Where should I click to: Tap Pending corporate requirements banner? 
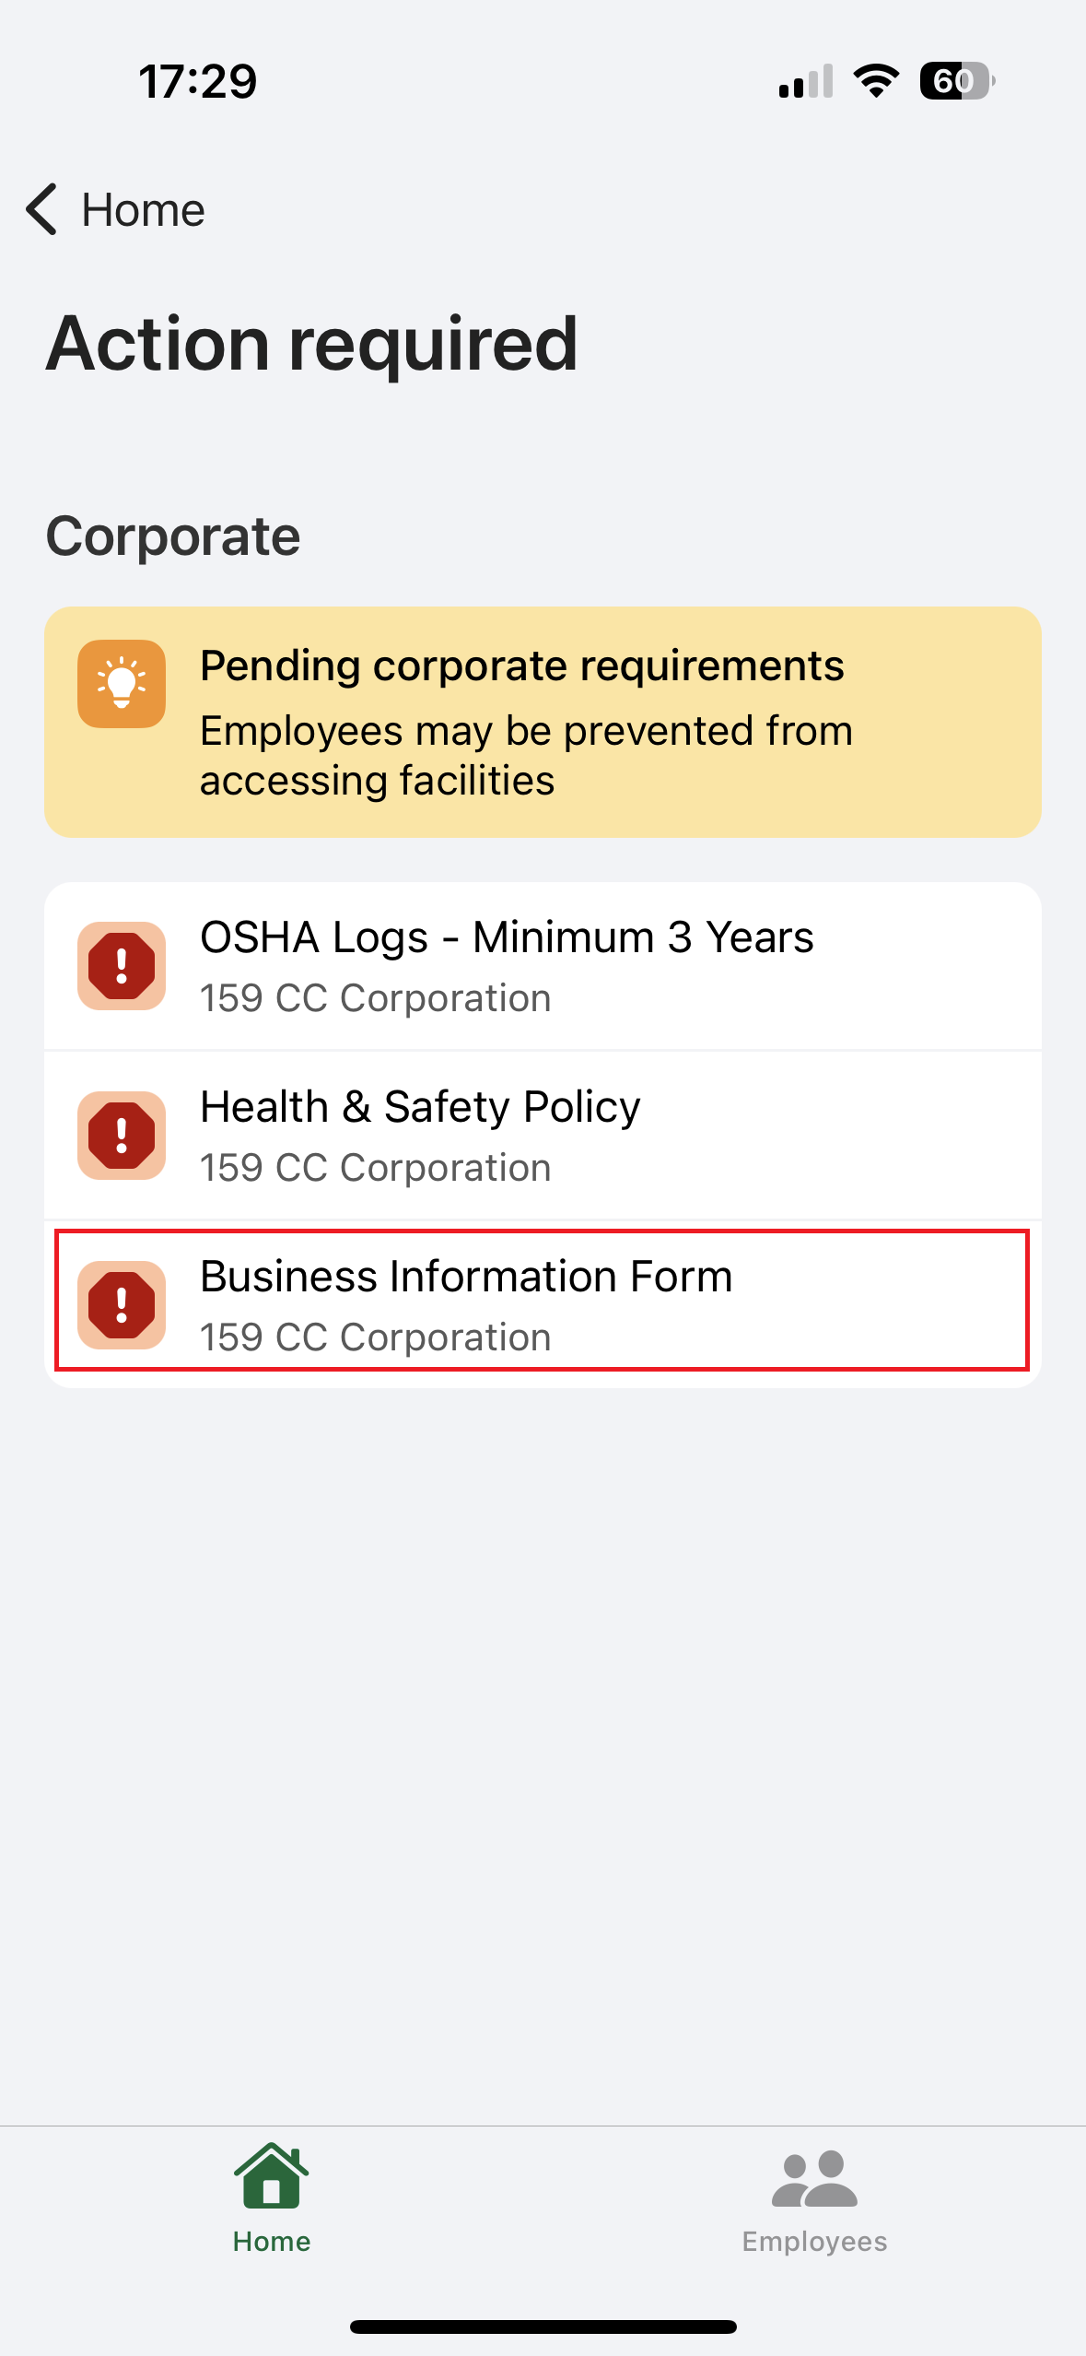(x=542, y=722)
